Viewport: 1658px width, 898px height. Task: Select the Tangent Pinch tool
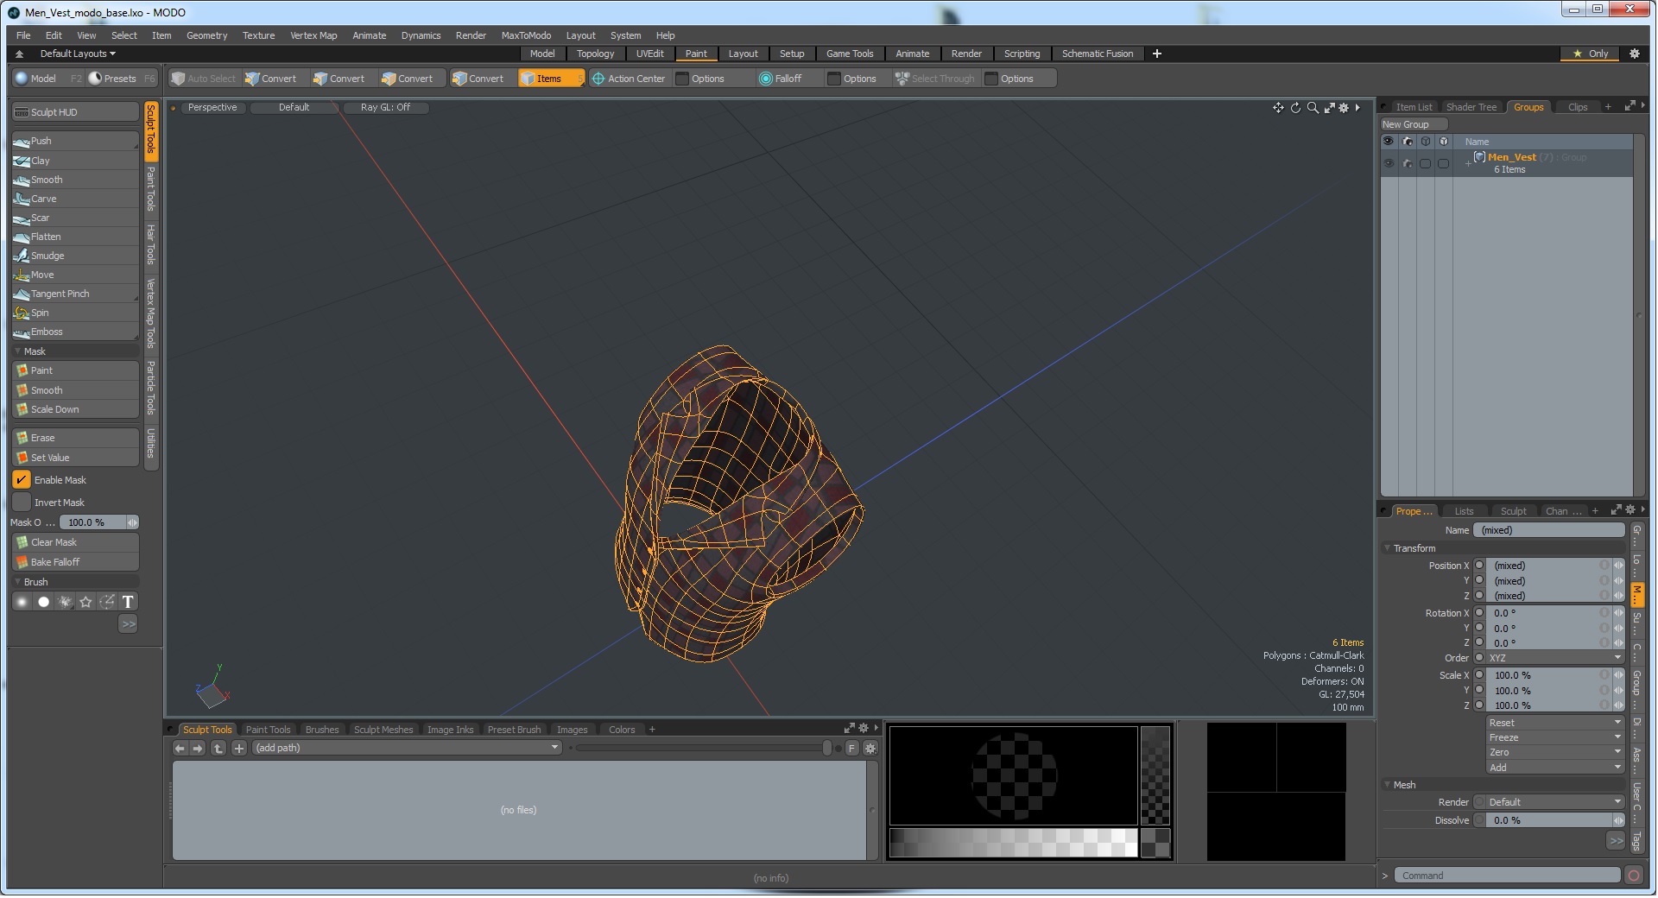pyautogui.click(x=75, y=294)
